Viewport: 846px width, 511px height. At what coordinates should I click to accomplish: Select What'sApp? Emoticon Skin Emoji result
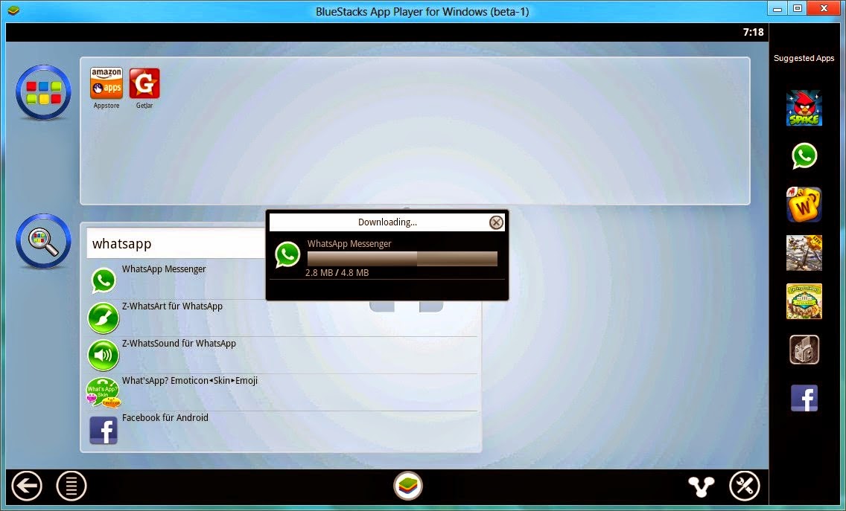282,393
